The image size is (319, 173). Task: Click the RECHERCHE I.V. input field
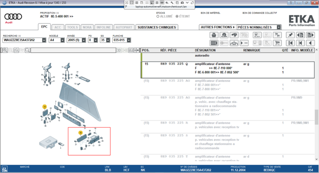(23, 40)
